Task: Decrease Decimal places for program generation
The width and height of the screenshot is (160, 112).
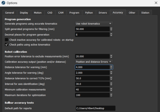Action: click(x=111, y=36)
